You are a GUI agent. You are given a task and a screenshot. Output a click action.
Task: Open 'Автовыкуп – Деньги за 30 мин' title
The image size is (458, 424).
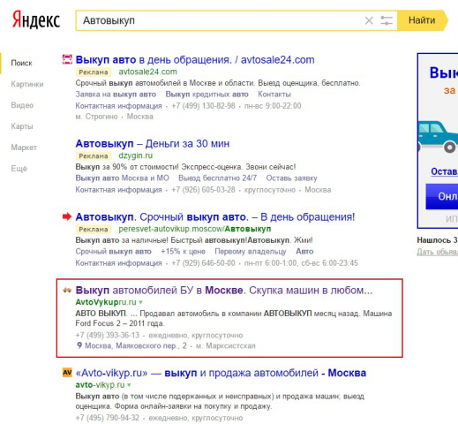153,144
